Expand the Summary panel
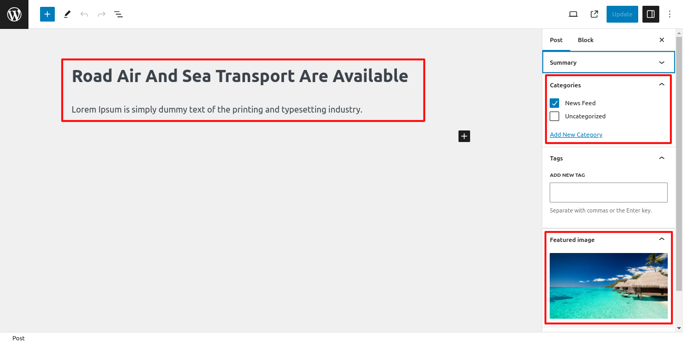Screen dimensions: 683x344 coord(609,62)
